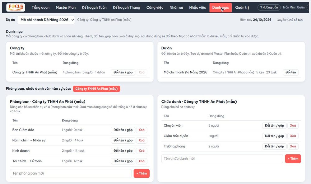Click the FOCUS logo
The width and height of the screenshot is (311, 184).
pos(16,7)
